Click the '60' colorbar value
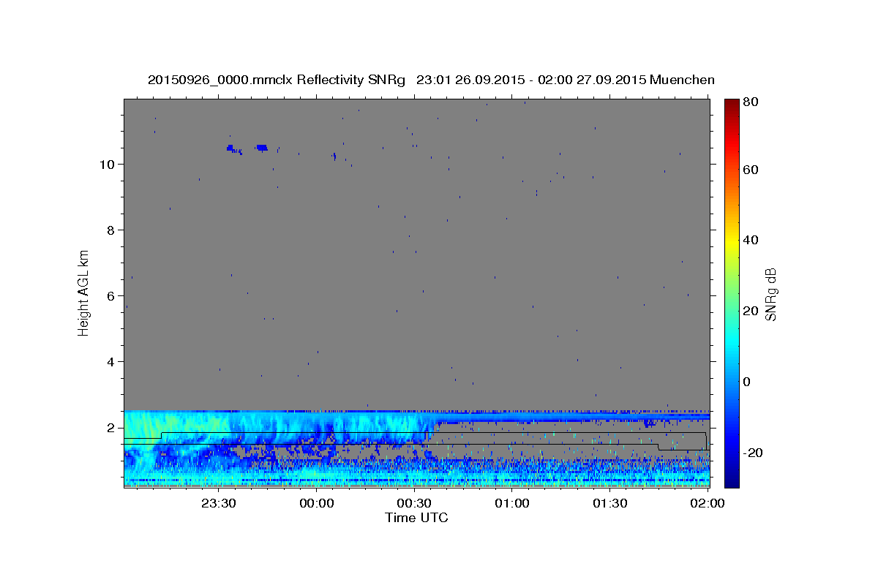Viewport: 878px width, 585px height. 750,170
